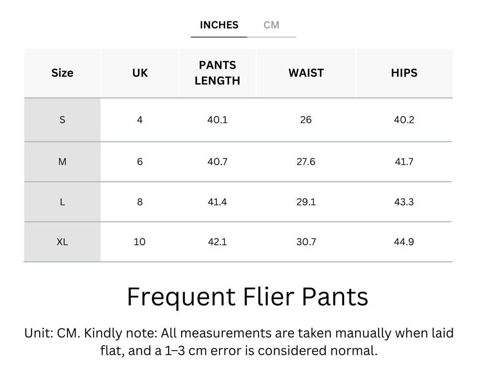
Task: Select the size M row label
Action: (x=62, y=161)
